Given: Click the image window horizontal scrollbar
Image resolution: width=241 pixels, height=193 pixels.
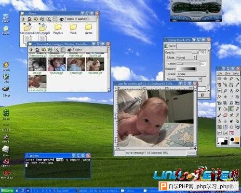Looking at the screenshot, I should coord(155,149).
